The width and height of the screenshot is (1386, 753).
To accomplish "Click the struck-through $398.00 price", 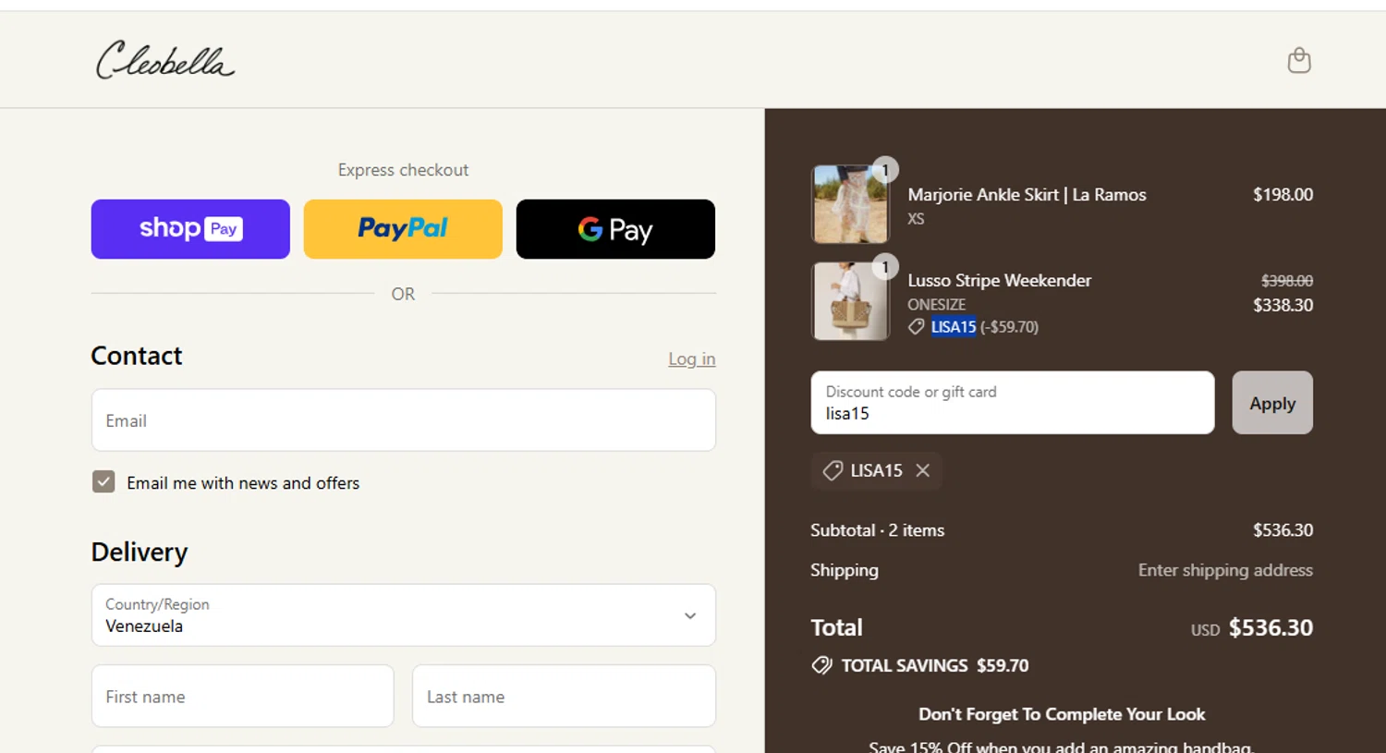I will click(1287, 281).
